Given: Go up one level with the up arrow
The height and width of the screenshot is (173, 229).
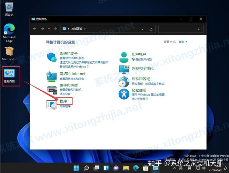Looking at the screenshot, I should tap(56, 29).
